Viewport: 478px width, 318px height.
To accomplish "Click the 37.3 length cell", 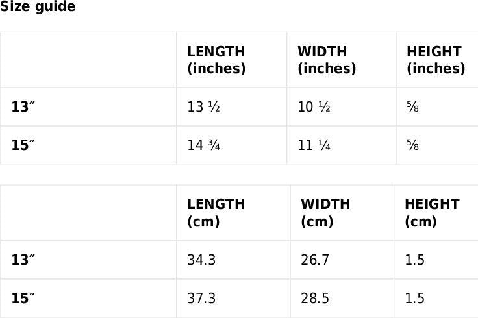I will (x=201, y=299).
